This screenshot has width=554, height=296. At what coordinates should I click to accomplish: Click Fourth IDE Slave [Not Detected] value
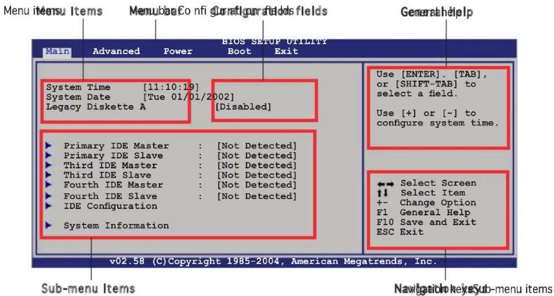point(257,196)
